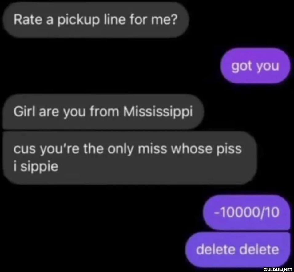Select the word 'pickup' in the first message
Screen dimensions: 294x272
[78, 20]
